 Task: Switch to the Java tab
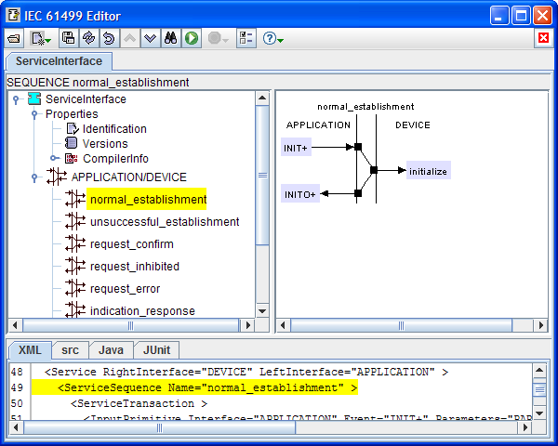tap(111, 349)
